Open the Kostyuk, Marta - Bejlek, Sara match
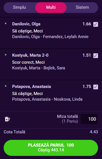The width and height of the screenshot is (102, 159). coord(39,68)
